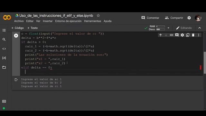Click the output "Ingrese el valor de b: 2"
The height and width of the screenshot is (116, 206).
pyautogui.click(x=41, y=82)
